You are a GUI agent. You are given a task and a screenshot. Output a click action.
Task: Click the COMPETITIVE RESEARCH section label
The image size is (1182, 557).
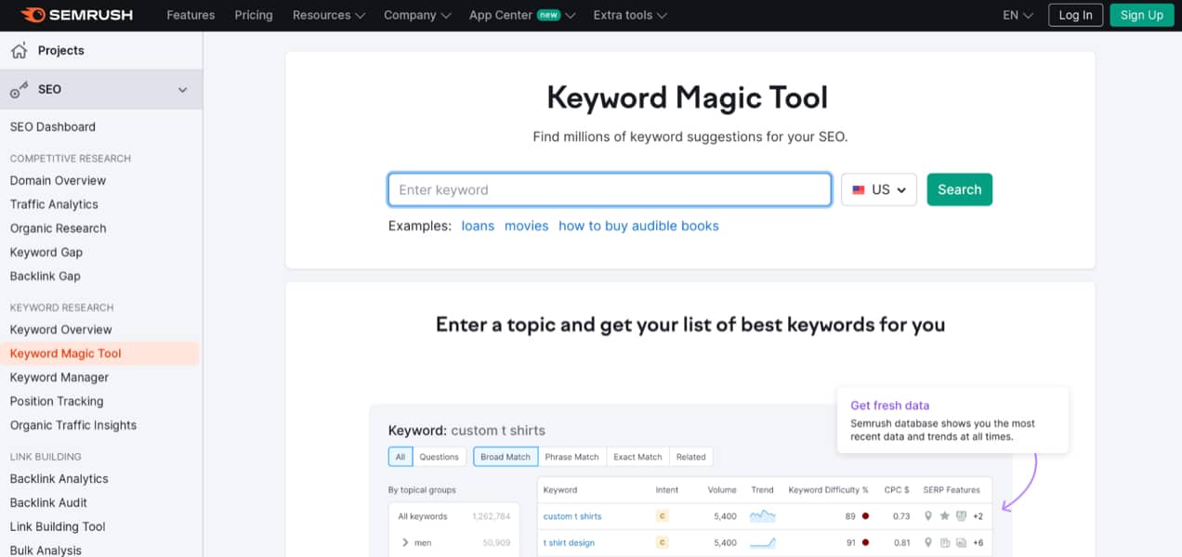tap(71, 159)
